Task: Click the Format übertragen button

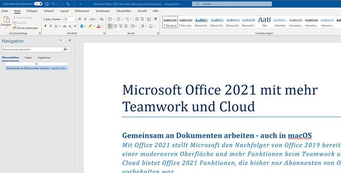Action: 25,28
